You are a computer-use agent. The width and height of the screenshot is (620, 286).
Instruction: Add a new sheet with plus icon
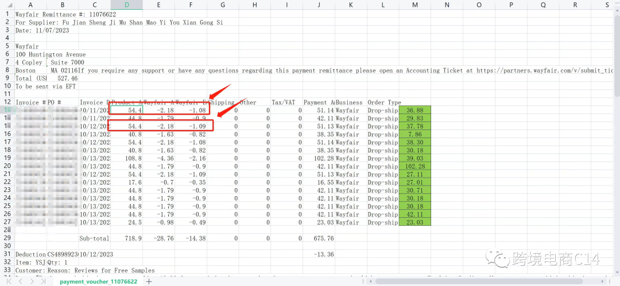click(x=149, y=281)
